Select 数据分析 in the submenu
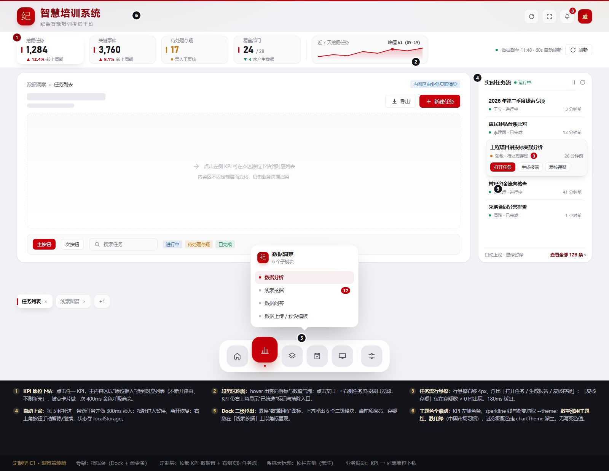Screen dimensions: 609x471 click(304, 277)
